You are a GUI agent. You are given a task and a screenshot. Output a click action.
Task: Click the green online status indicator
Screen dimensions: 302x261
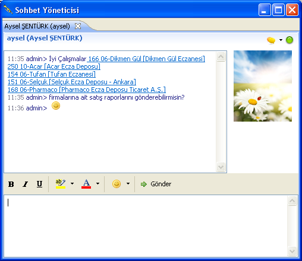click(290, 40)
